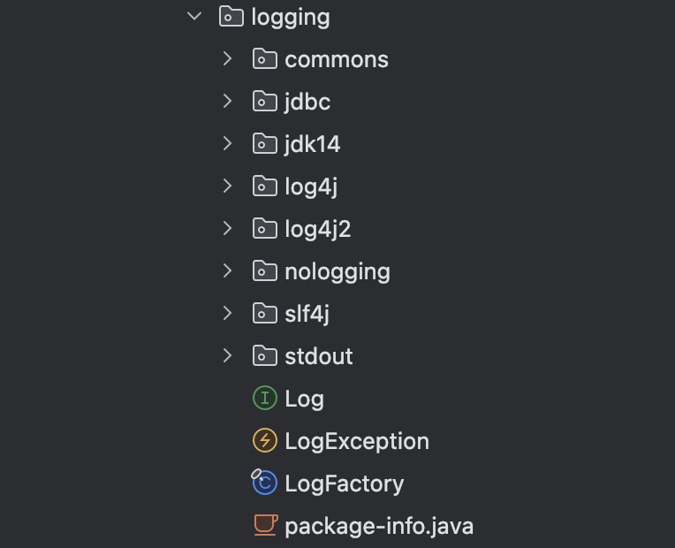Collapse the logging package tree
Screen dimensions: 675x548
[194, 17]
